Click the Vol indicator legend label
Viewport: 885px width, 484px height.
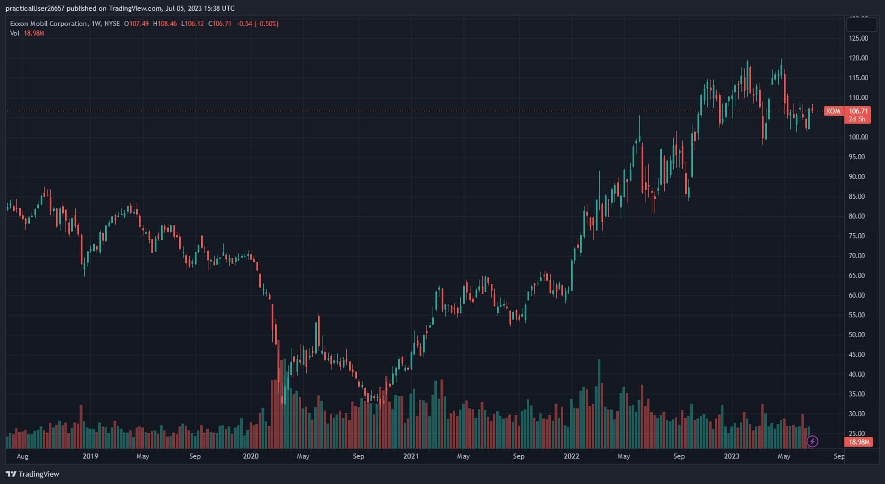[15, 33]
